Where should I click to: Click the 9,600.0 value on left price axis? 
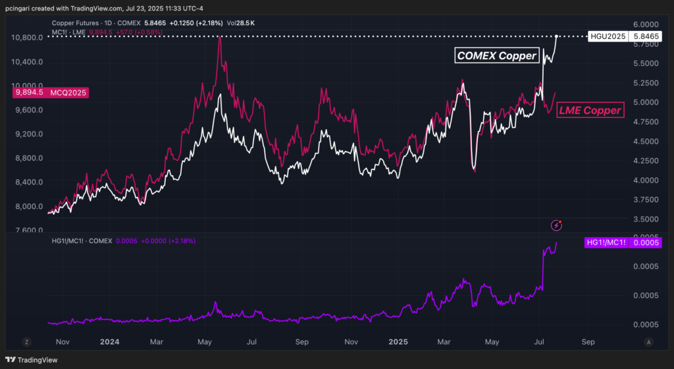(29, 110)
